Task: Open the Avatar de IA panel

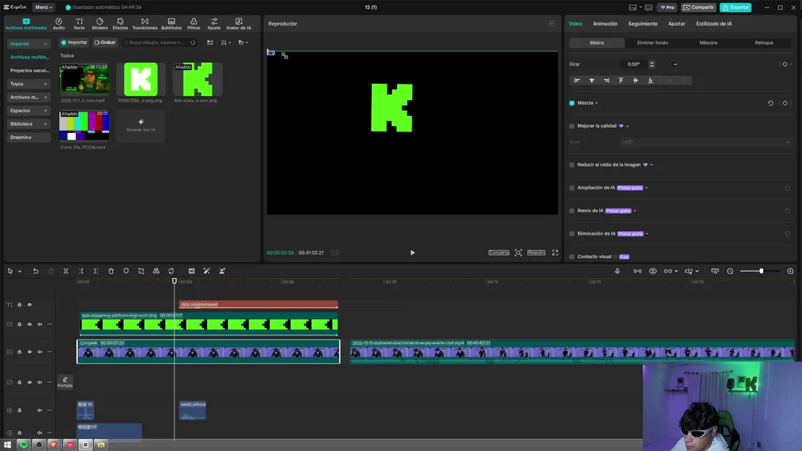Action: [x=238, y=24]
